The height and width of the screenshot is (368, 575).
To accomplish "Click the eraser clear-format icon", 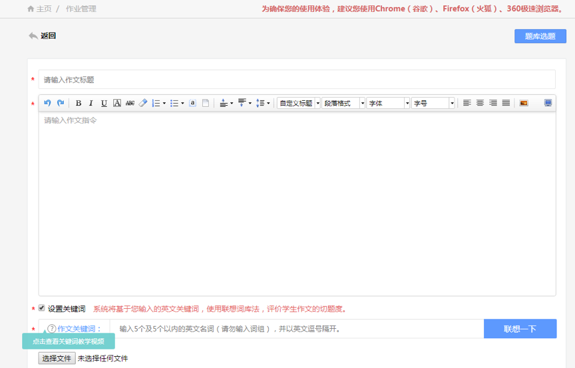I will click(142, 103).
